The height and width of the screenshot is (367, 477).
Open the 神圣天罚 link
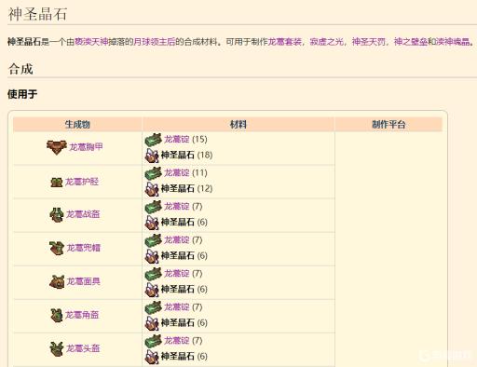click(369, 42)
